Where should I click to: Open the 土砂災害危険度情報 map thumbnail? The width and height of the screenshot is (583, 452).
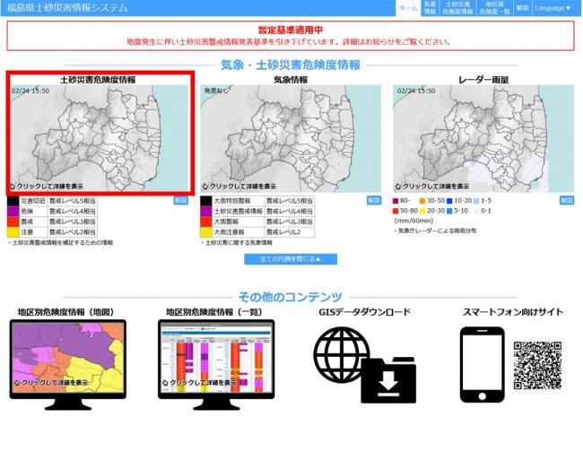[98, 139]
